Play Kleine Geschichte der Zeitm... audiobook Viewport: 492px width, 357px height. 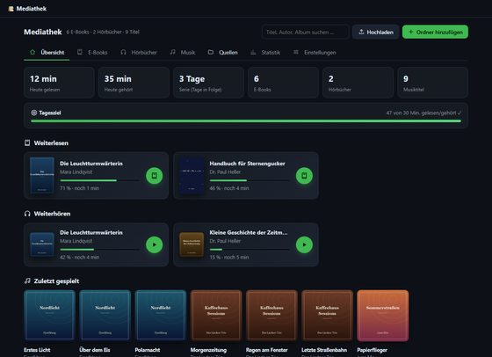click(x=304, y=244)
